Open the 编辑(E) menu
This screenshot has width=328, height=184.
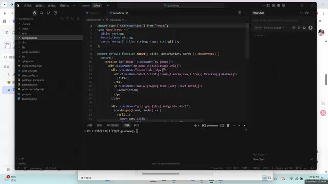point(40,6)
